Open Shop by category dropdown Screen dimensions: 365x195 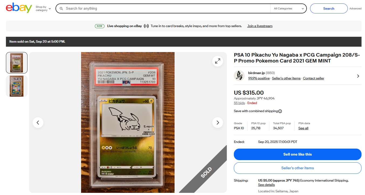(x=43, y=9)
